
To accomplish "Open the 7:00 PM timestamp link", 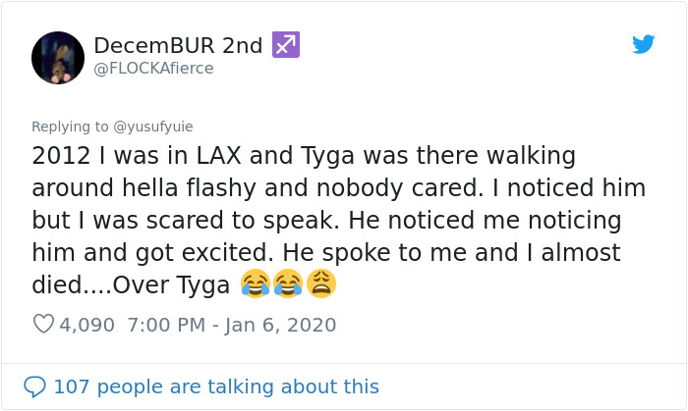I will [168, 325].
